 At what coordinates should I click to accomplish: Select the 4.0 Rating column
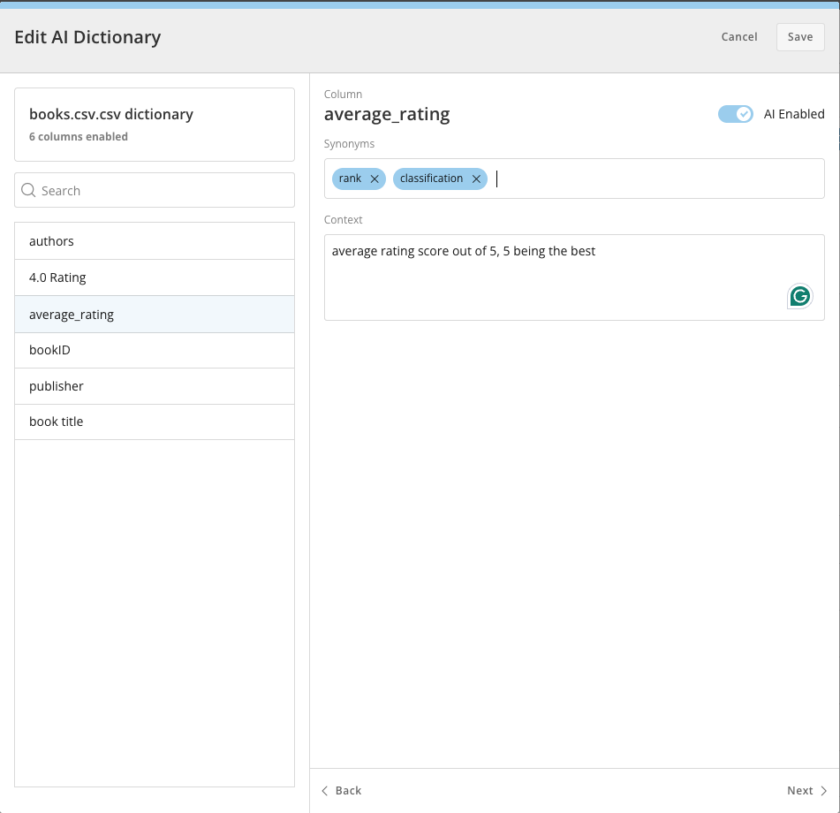click(x=155, y=277)
